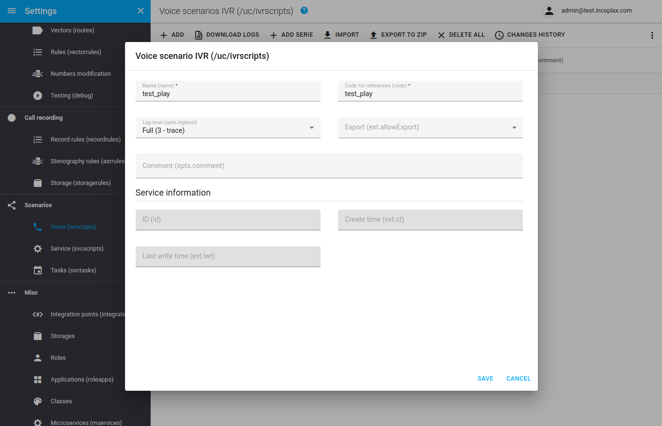
Task: Focus the Code for references field
Action: point(430,91)
